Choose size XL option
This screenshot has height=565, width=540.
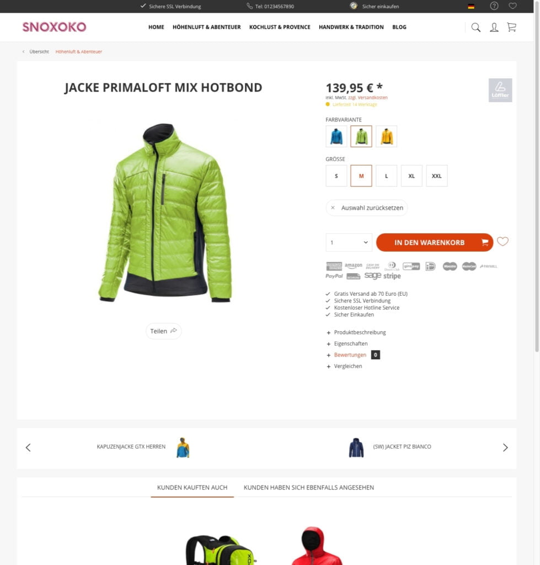(x=411, y=176)
